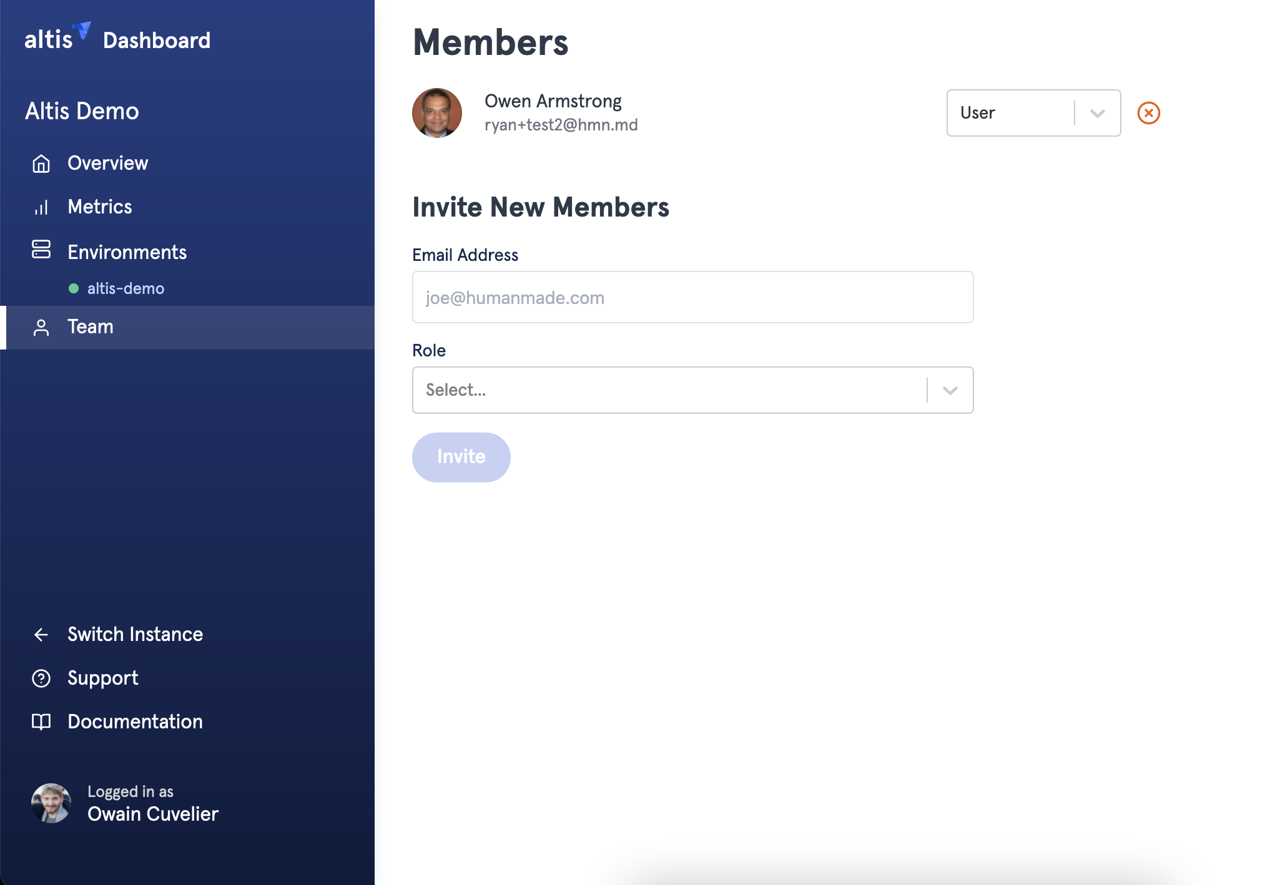Click the Metrics bar chart icon
Screen dimensions: 1270x885
pyautogui.click(x=41, y=207)
